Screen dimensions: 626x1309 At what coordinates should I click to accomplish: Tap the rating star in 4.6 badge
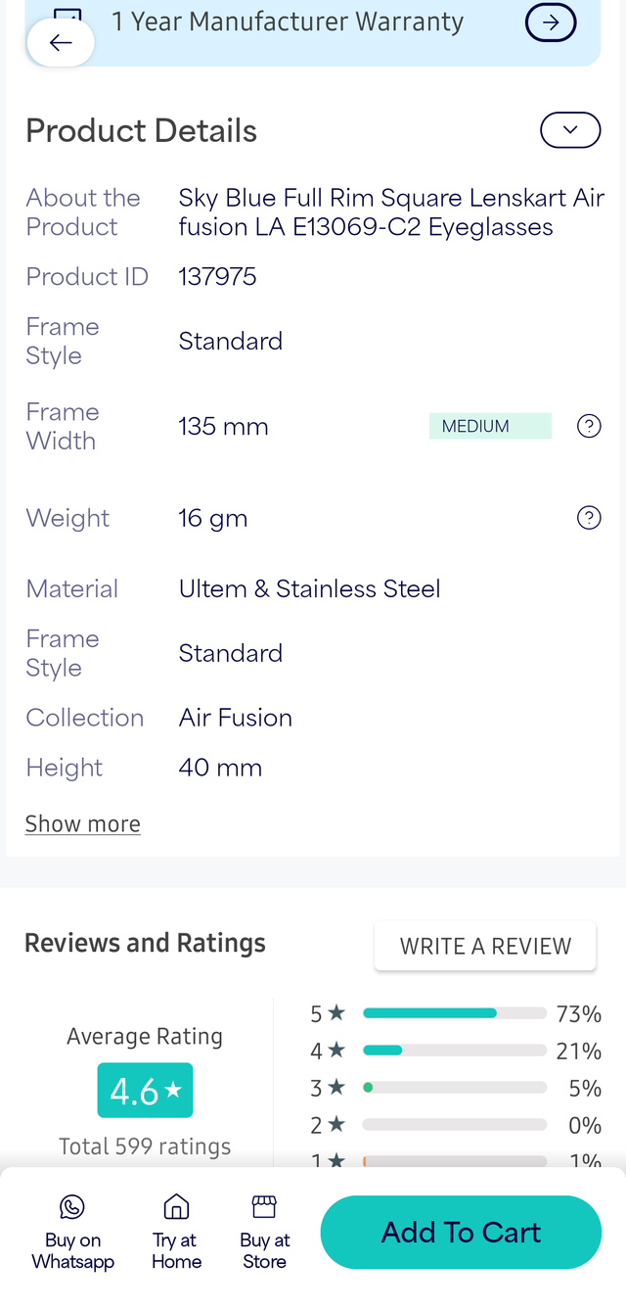tap(173, 1089)
